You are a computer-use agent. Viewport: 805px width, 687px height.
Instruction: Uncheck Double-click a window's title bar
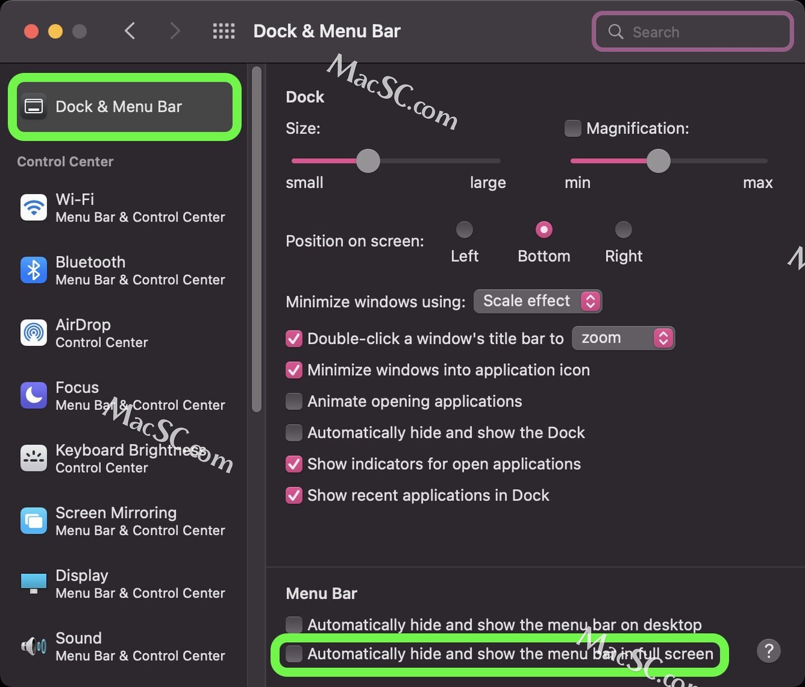tap(294, 339)
